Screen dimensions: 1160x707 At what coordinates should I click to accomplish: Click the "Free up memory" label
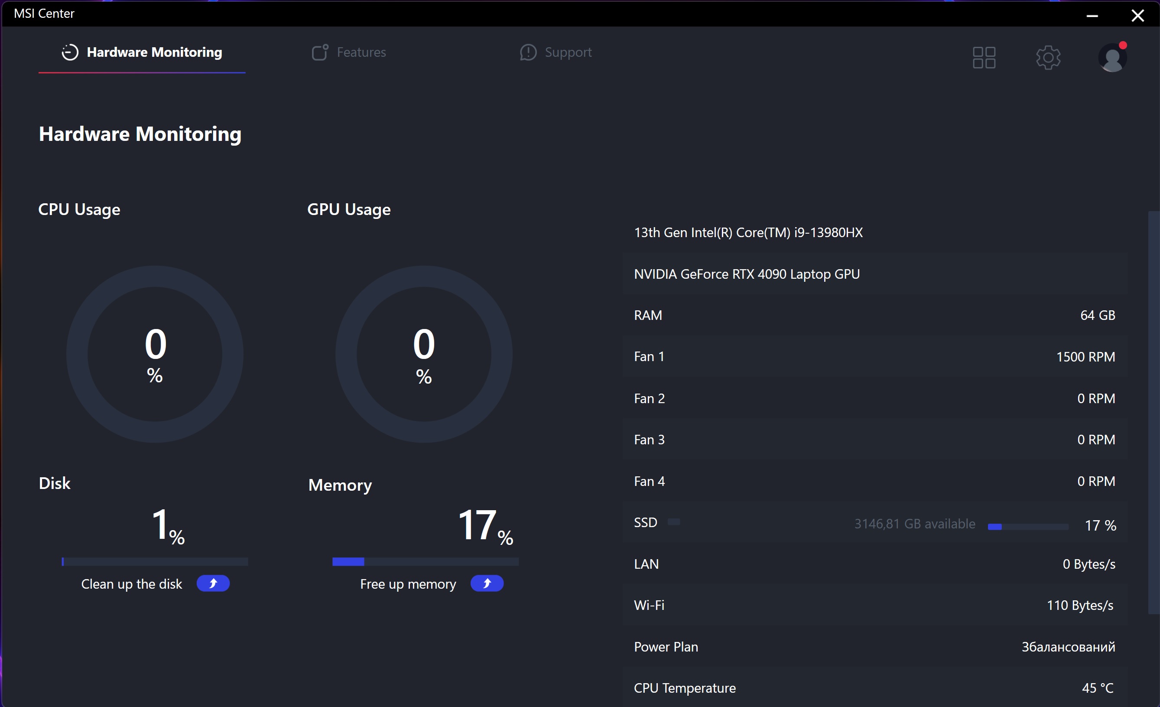[408, 584]
